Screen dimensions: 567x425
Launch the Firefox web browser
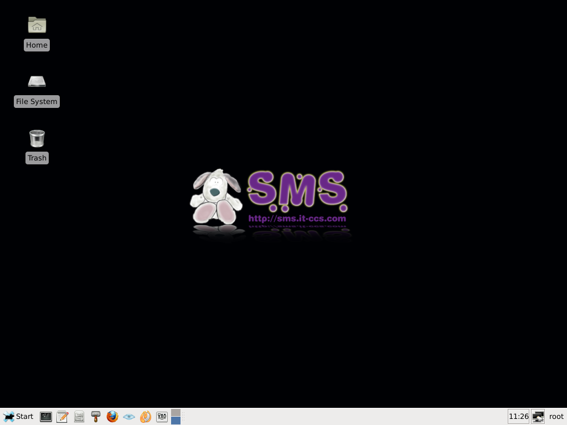click(112, 417)
